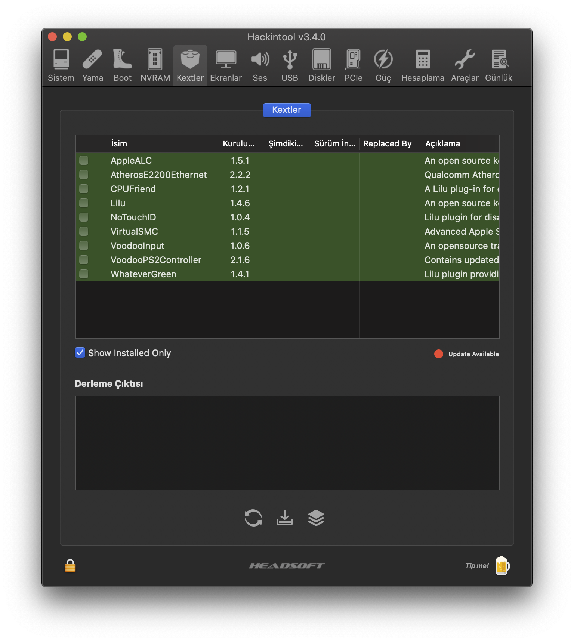574x642 pixels.
Task: Click the stacked layers build icon
Action: [x=316, y=518]
